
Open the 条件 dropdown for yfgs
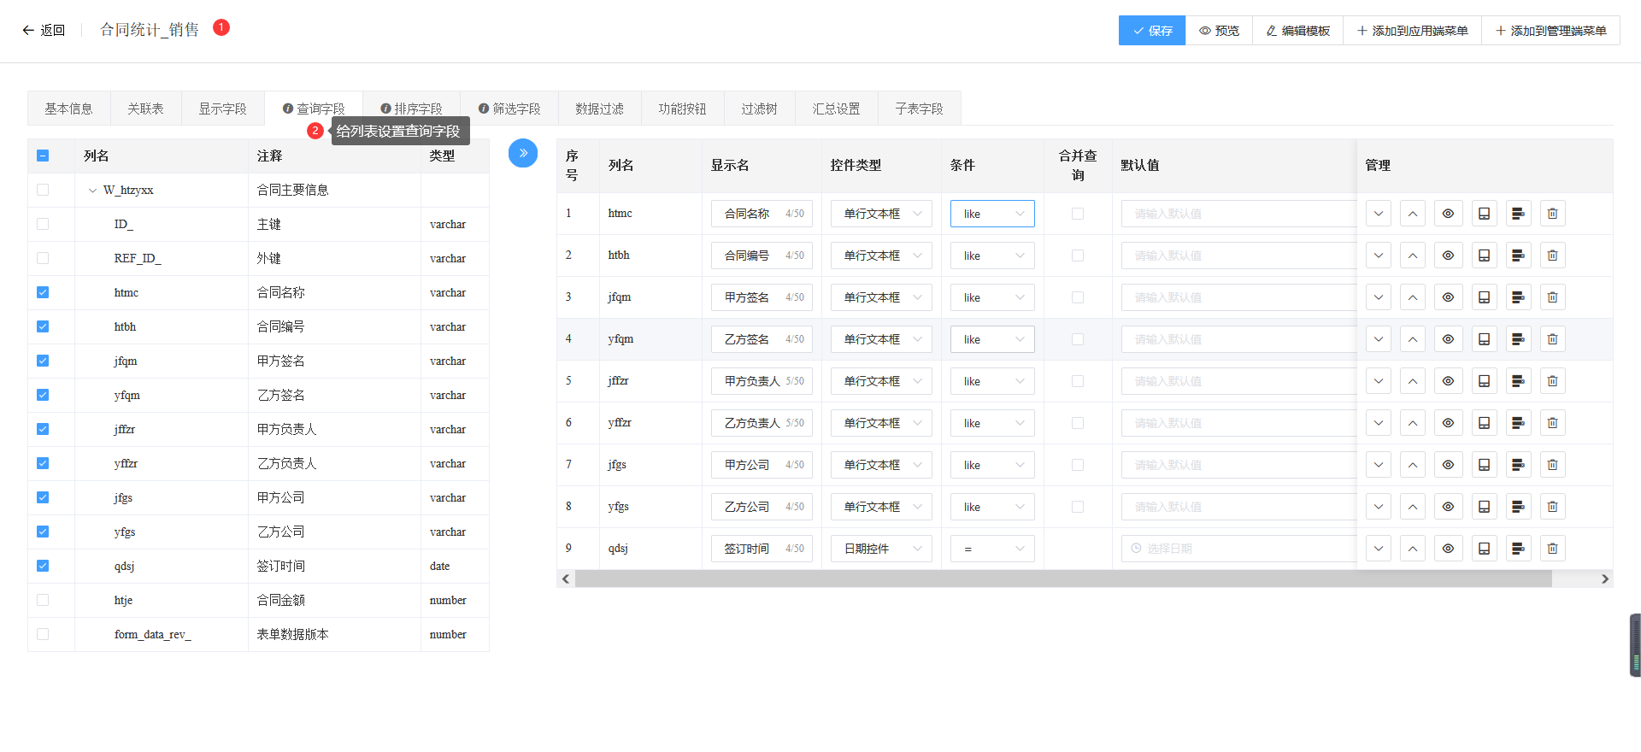click(x=992, y=507)
